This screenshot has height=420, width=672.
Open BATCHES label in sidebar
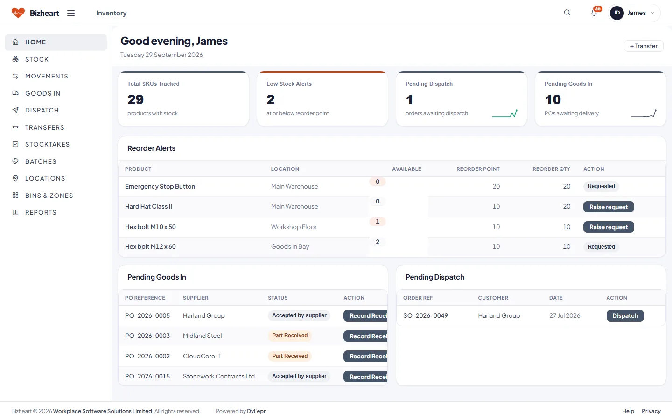(41, 161)
